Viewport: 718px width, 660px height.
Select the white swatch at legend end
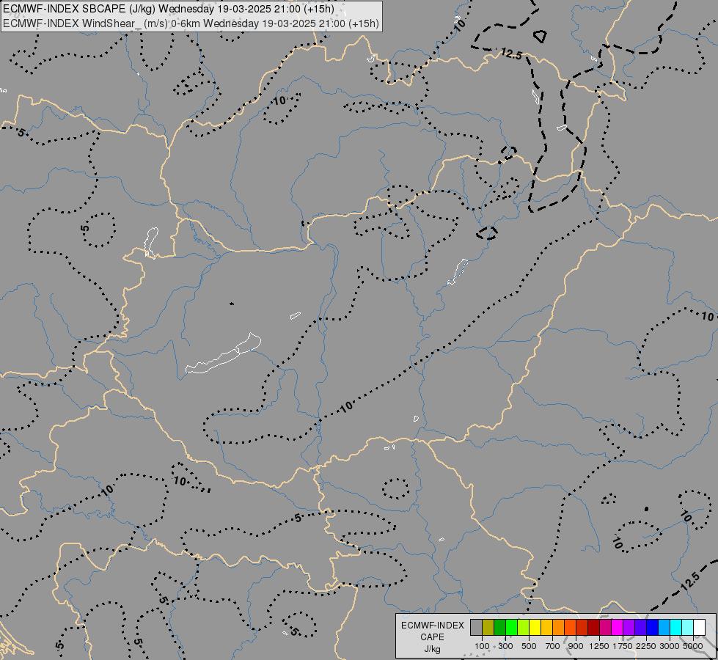pos(699,628)
